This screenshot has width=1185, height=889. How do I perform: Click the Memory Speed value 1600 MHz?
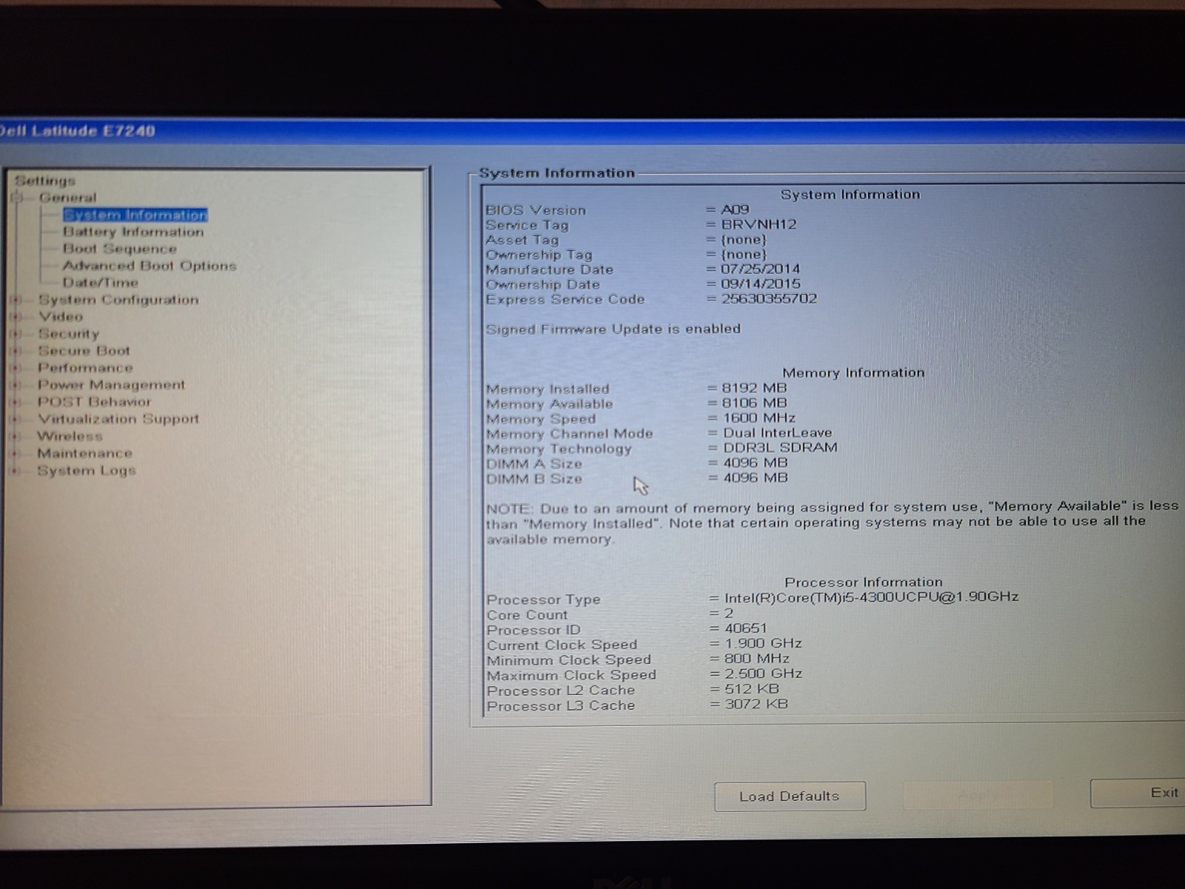(x=759, y=418)
